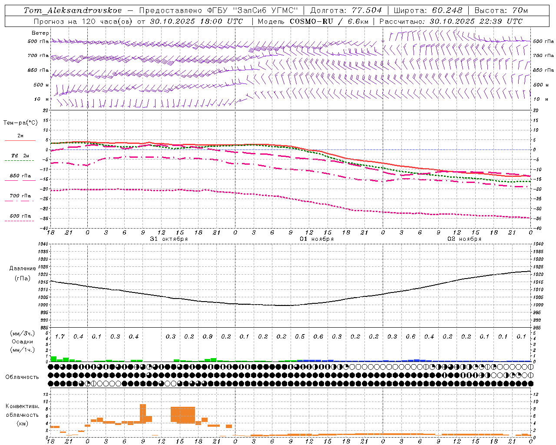Click the '850 гПа' temperature legend label

click(x=20, y=176)
